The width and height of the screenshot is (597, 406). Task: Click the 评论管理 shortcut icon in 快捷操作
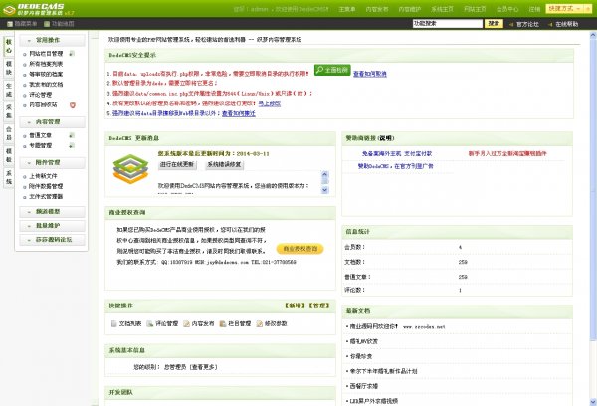pos(150,323)
